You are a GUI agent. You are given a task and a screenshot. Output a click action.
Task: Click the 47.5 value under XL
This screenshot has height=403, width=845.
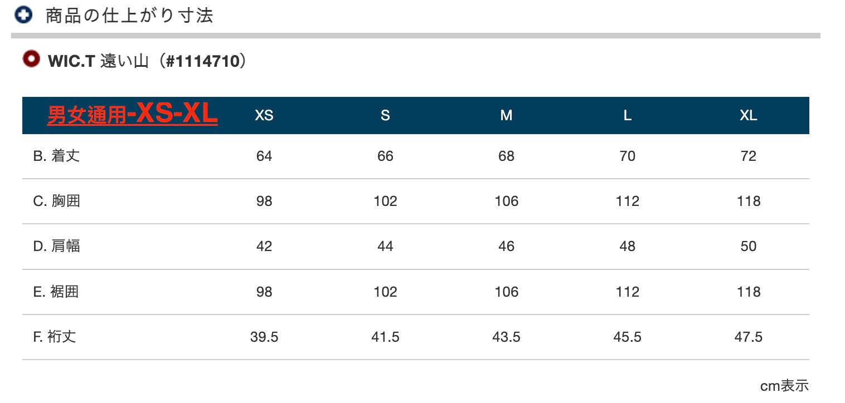click(x=749, y=337)
